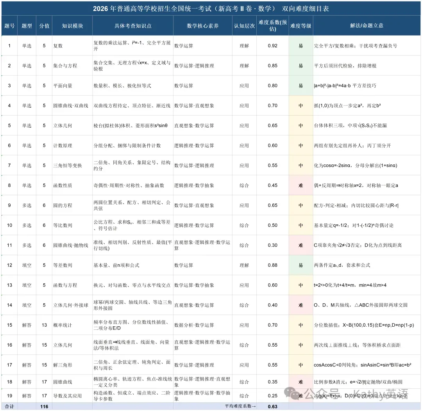Screen dimensions: 422x411
Task: Select the 计数原理 cell
Action: (72, 146)
